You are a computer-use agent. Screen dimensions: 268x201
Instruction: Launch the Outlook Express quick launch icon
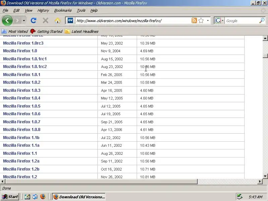click(35, 197)
